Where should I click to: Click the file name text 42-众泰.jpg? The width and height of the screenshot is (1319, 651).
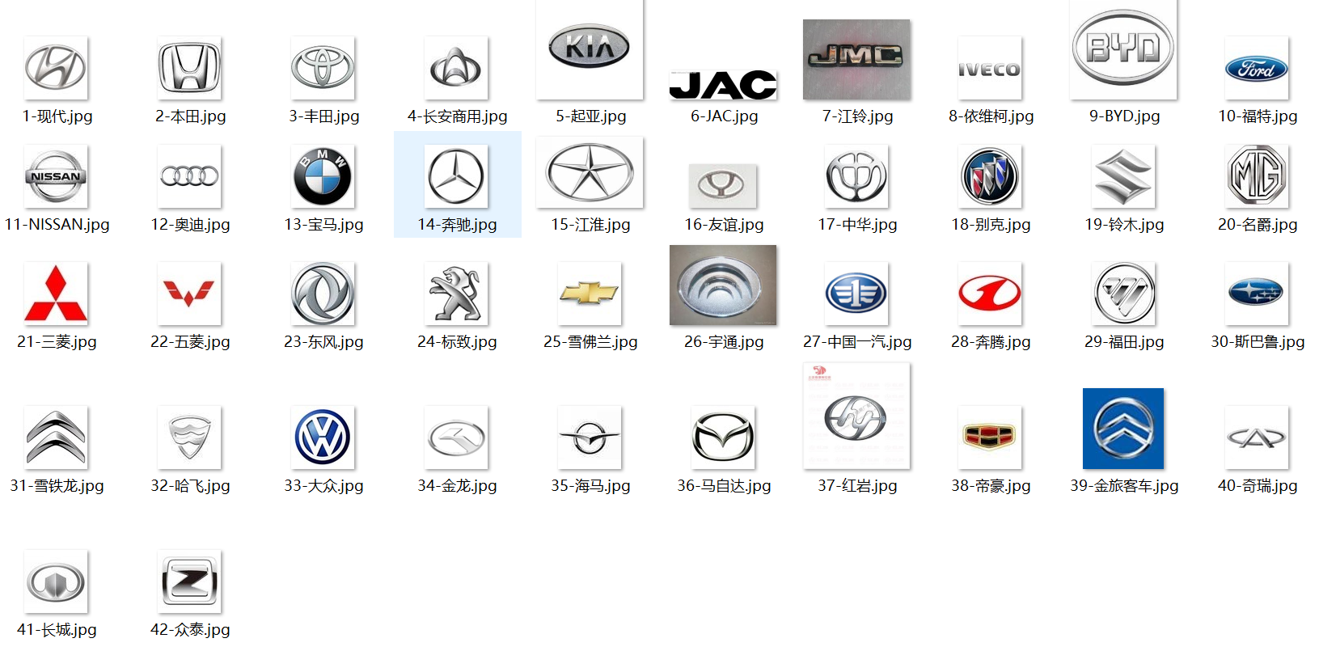tap(190, 630)
